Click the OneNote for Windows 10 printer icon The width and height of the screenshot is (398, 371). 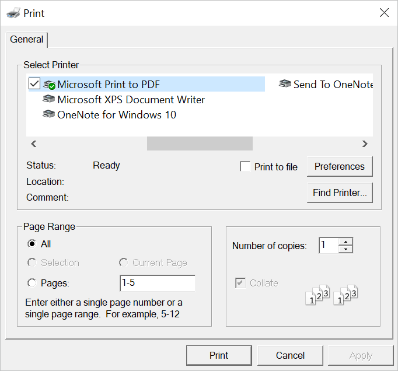[x=49, y=114]
